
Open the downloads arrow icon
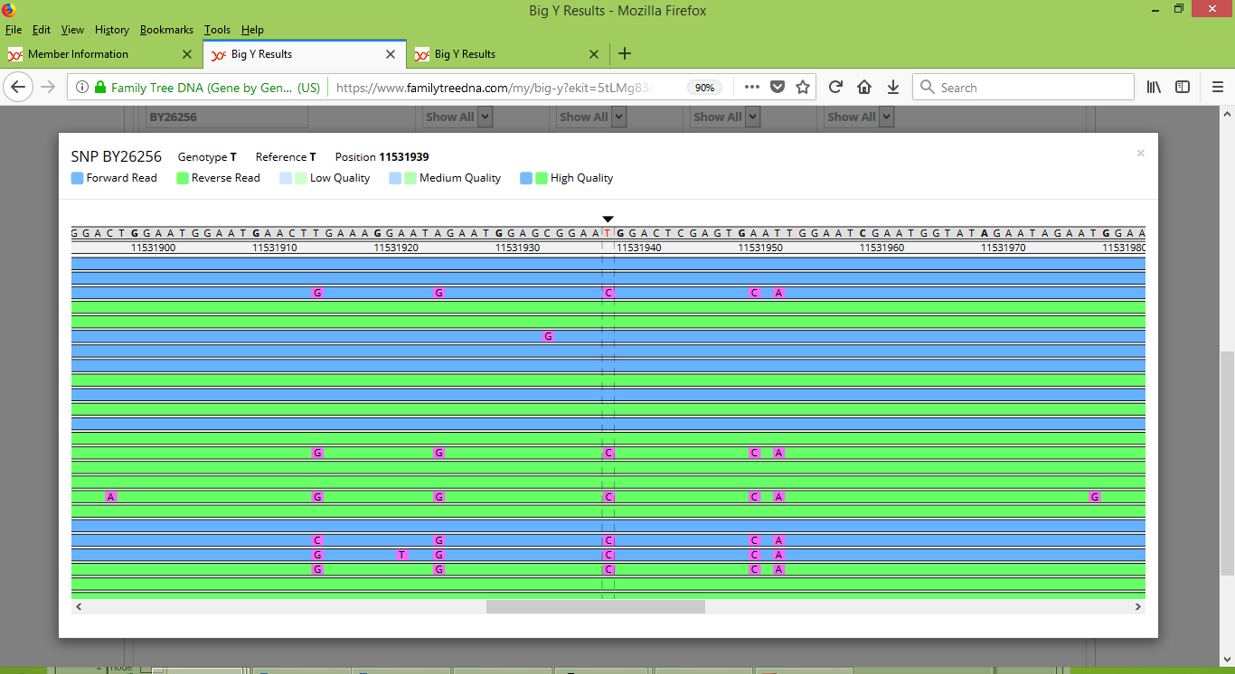pyautogui.click(x=893, y=88)
